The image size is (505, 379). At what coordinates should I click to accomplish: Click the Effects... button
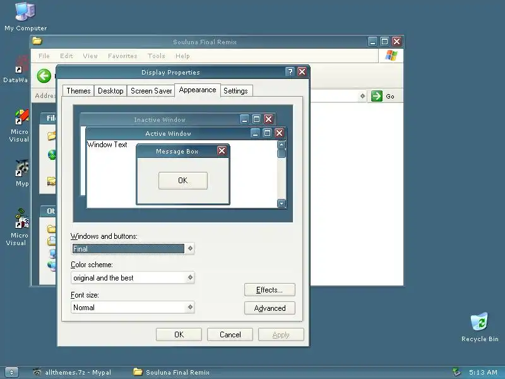pyautogui.click(x=270, y=290)
